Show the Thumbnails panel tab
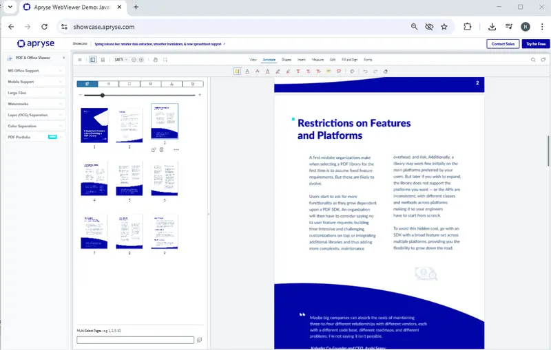Screen dimensions: 551x350 [87, 84]
